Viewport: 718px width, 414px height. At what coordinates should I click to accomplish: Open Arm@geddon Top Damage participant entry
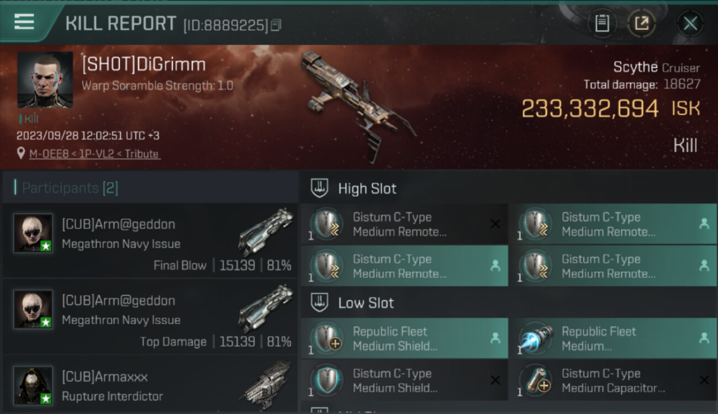150,316
